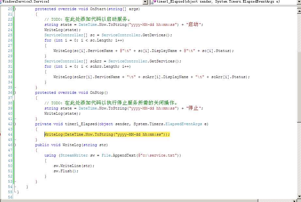Click the vertical scrollbar up arrow
301x202 pixels.
point(299,11)
